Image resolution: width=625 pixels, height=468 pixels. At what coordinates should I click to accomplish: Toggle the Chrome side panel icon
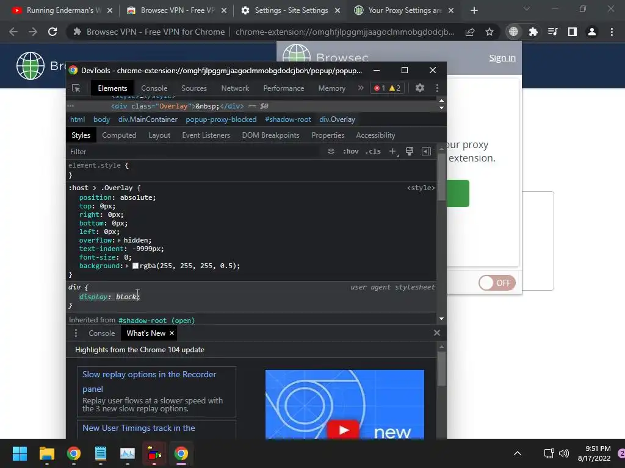(573, 32)
